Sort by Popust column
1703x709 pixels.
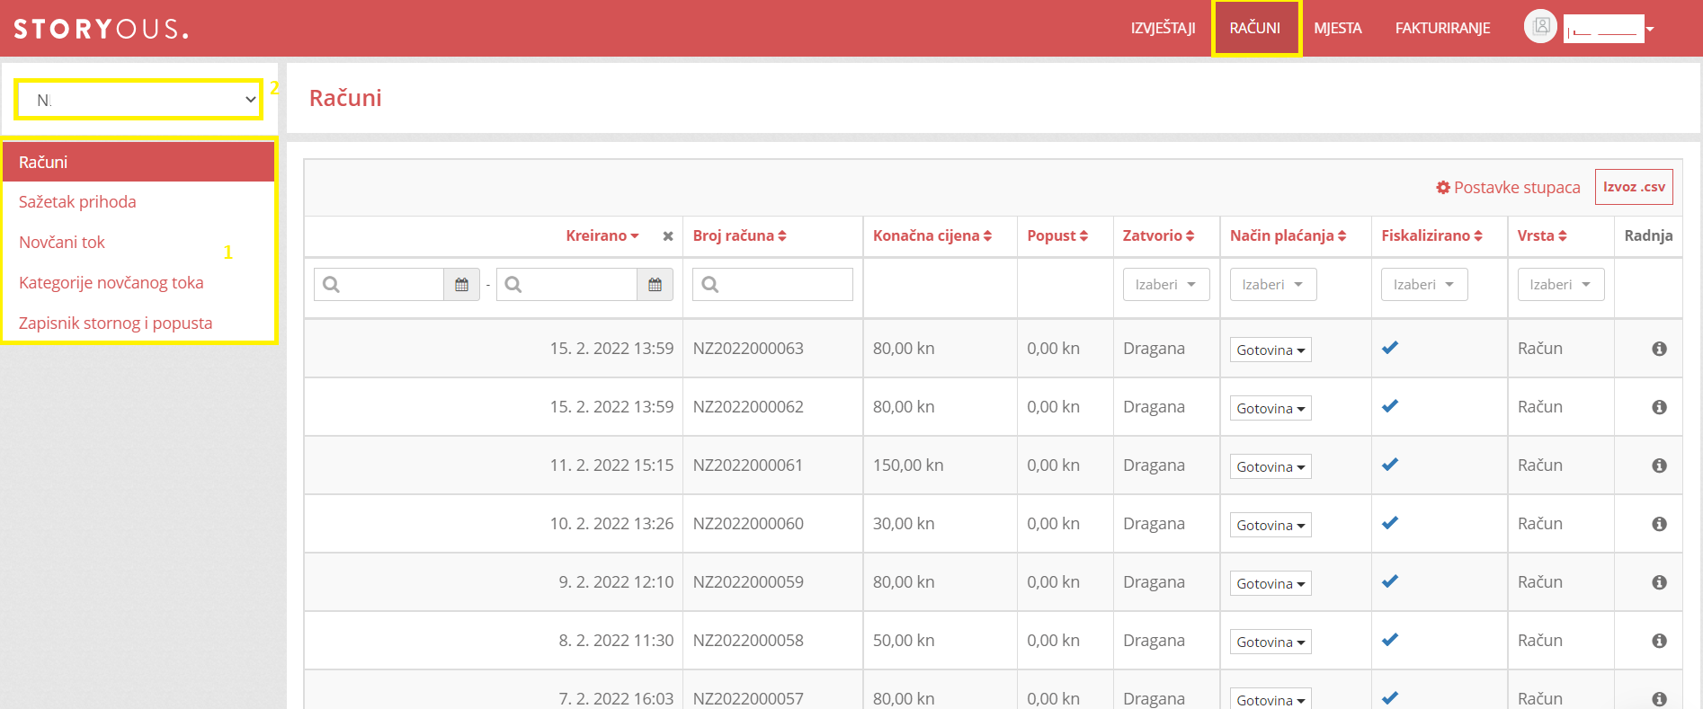click(x=1057, y=235)
